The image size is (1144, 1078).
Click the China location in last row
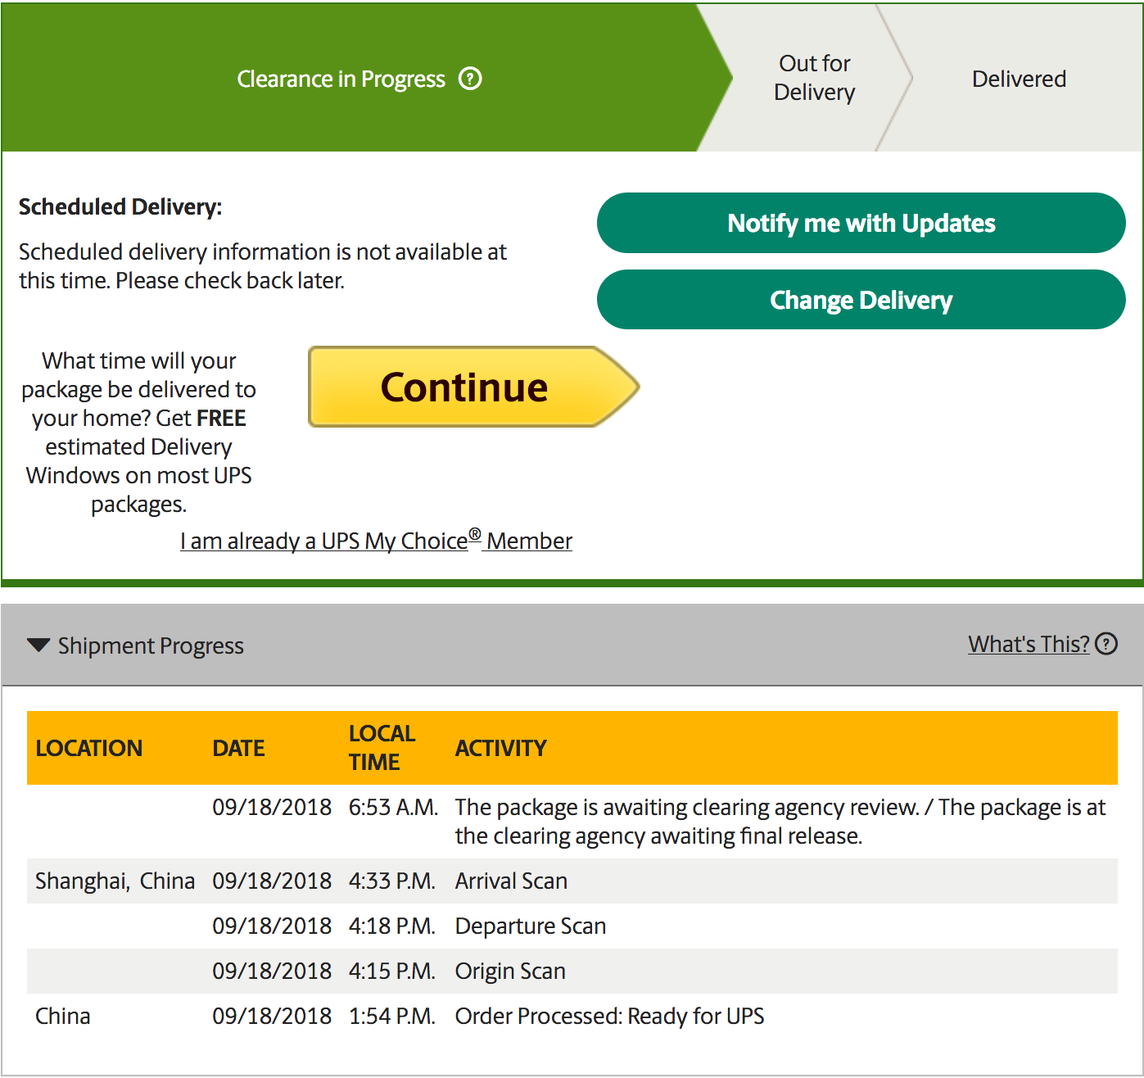tap(63, 1016)
